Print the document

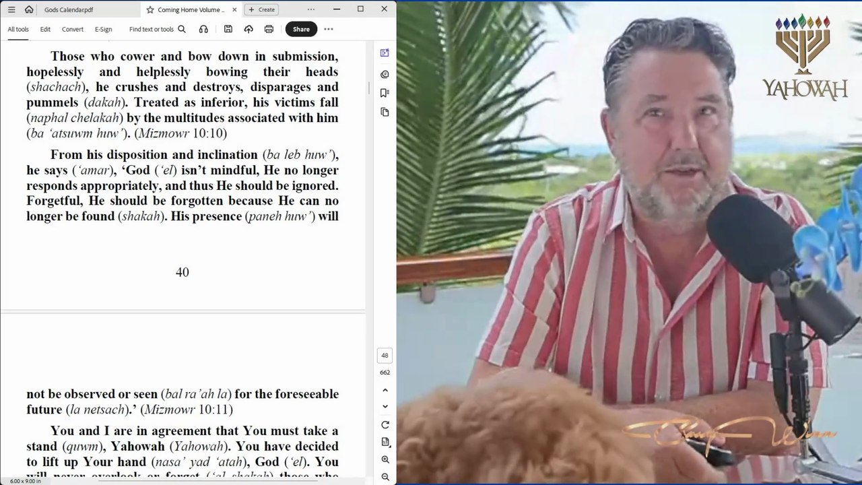pos(269,29)
